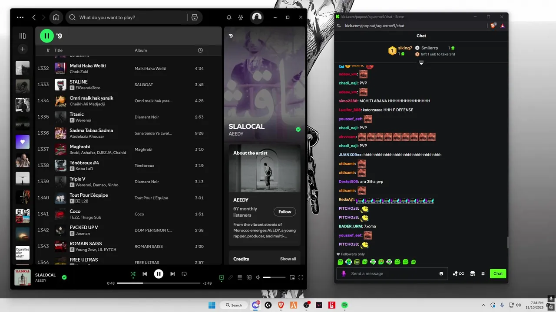
Task: Open Spotify from the Windows taskbar
Action: (x=344, y=305)
